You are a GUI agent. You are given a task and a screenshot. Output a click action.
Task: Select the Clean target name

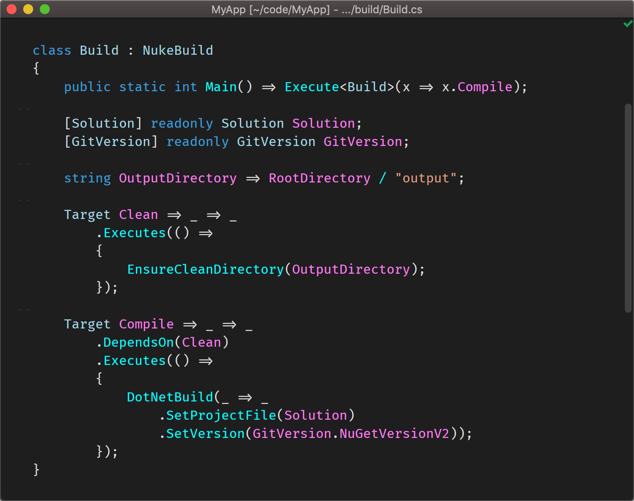click(138, 214)
